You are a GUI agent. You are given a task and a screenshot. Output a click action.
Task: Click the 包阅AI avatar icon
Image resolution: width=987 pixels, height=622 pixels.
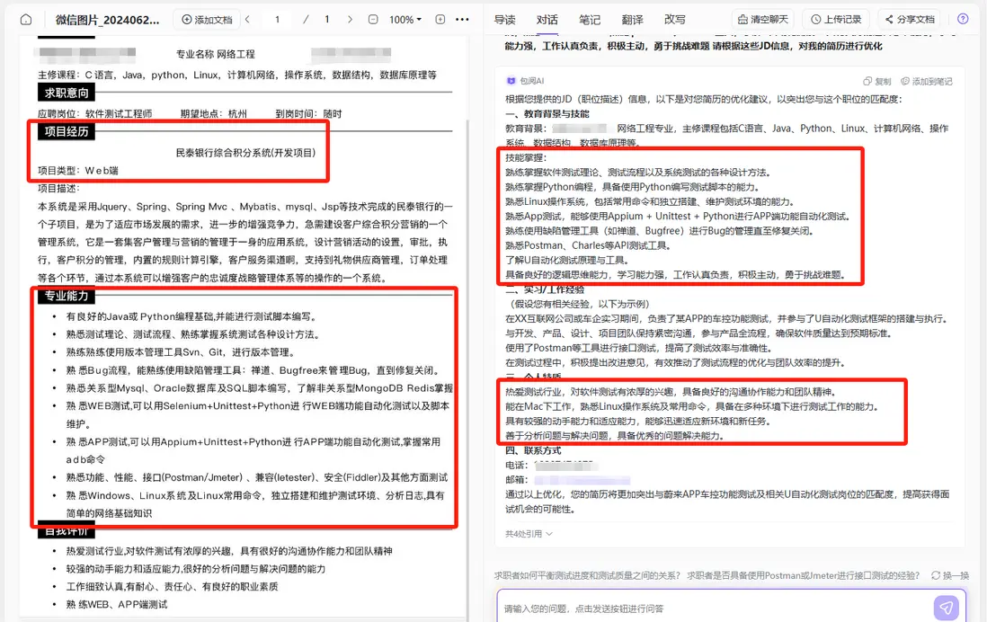tap(511, 81)
